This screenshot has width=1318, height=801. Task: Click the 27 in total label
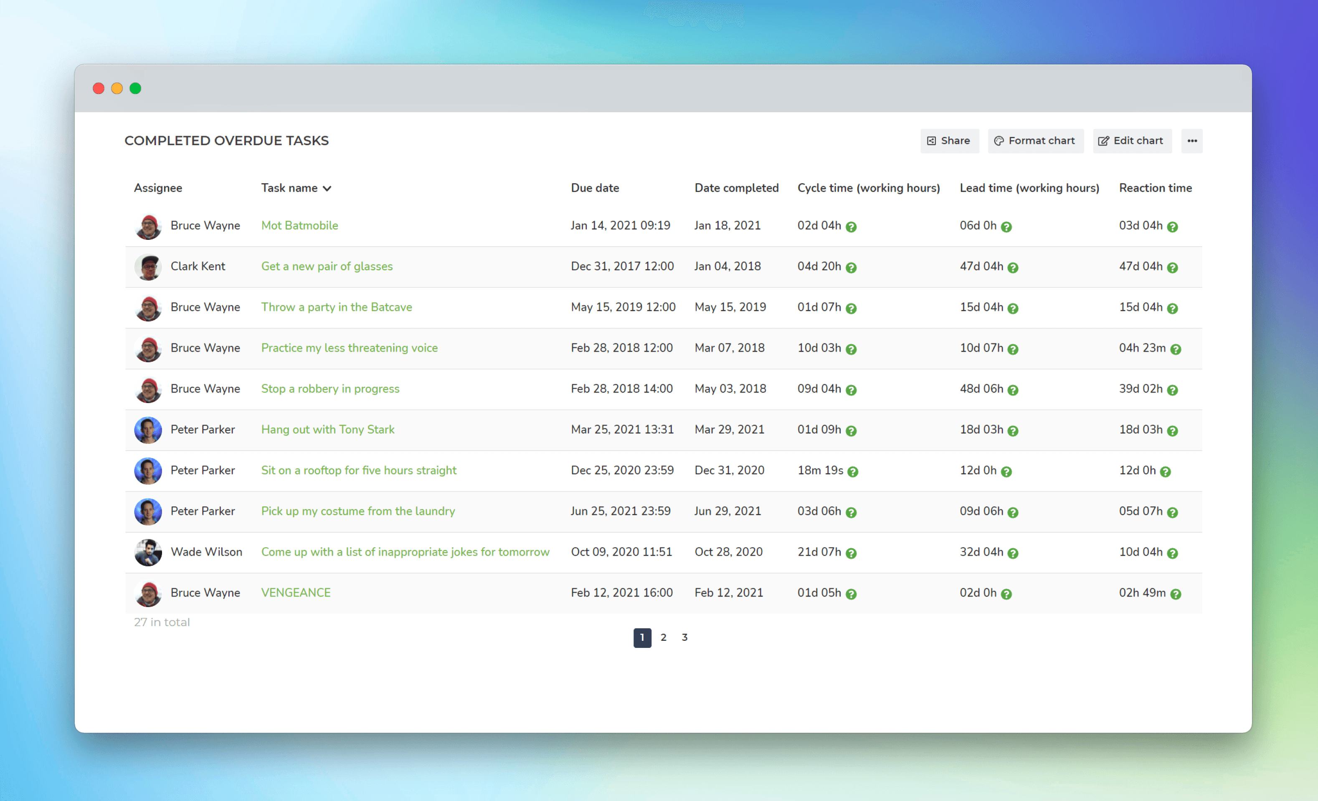[162, 622]
